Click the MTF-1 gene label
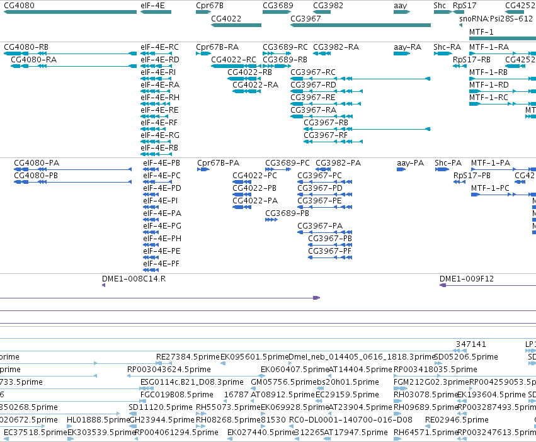This screenshot has width=536, height=442. tap(481, 31)
